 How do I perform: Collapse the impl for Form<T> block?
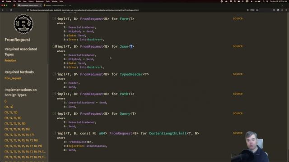(x=54, y=18)
